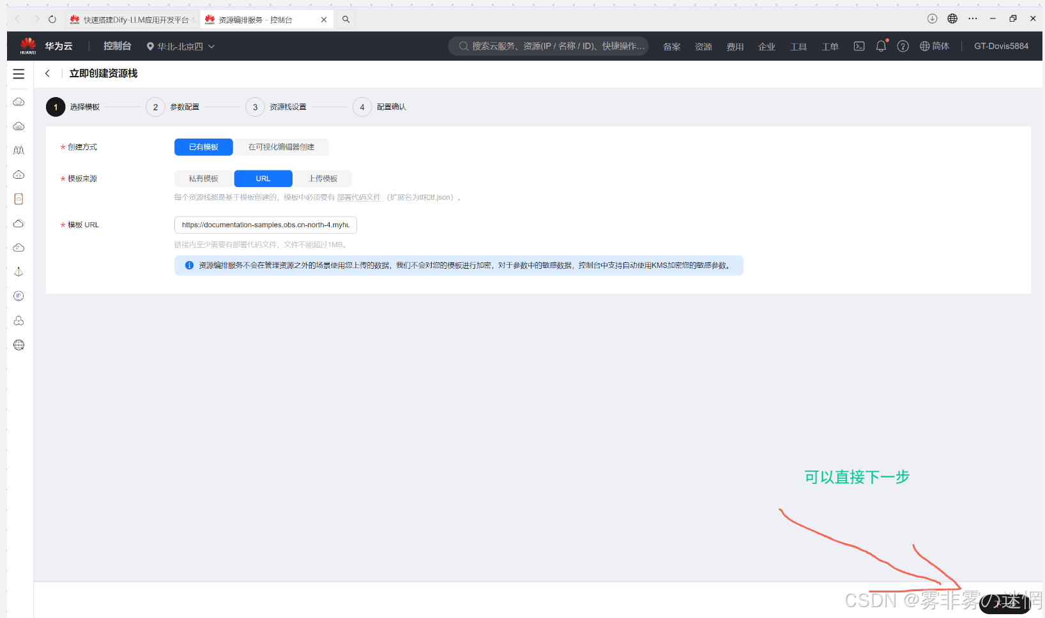
Task: Open the document storage sidebar icon
Action: (19, 199)
